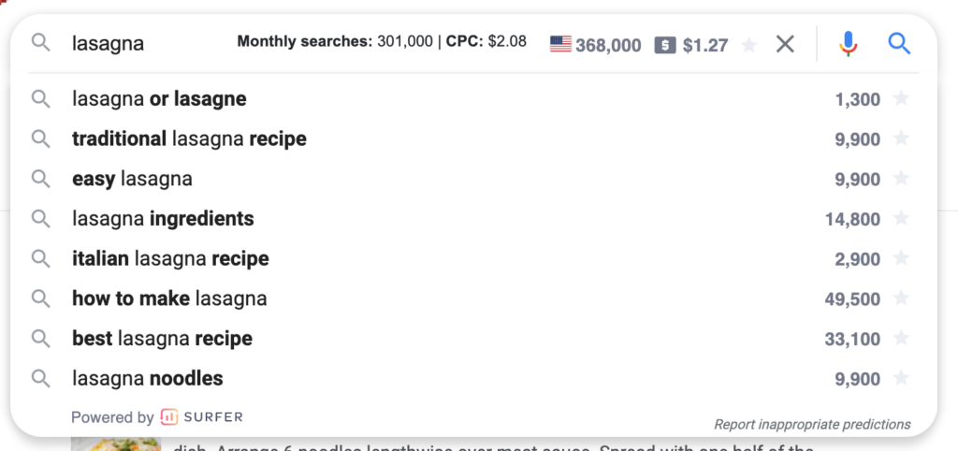Viewport: 958px width, 451px height.
Task: Click the food thumbnail below suggestions
Action: (x=116, y=444)
